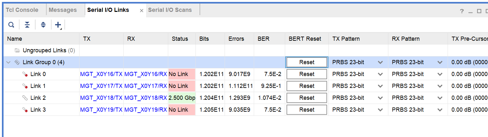Click the help question mark icon
This screenshot has height=137, width=488.
462,11
